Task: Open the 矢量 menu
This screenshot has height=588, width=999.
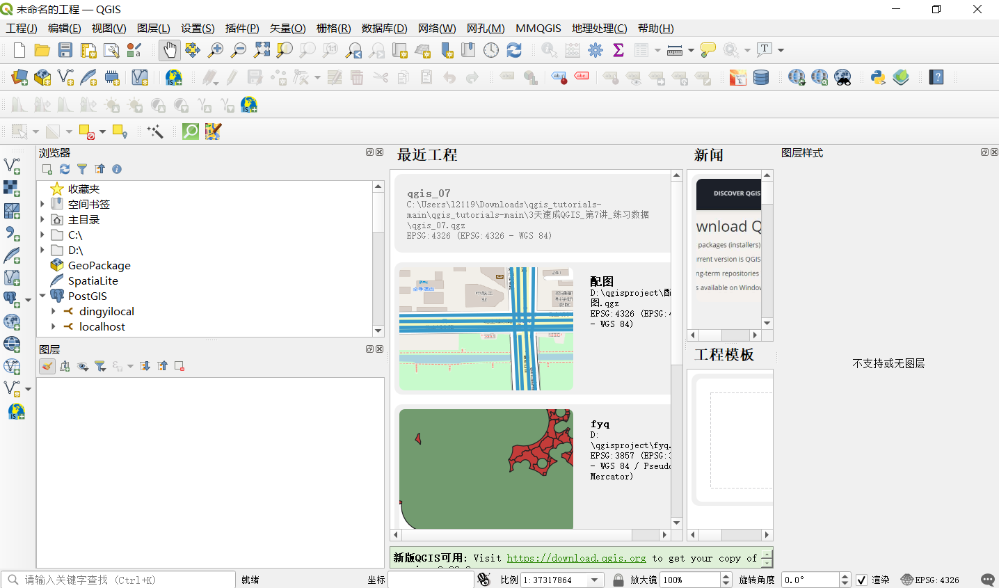Action: point(287,29)
